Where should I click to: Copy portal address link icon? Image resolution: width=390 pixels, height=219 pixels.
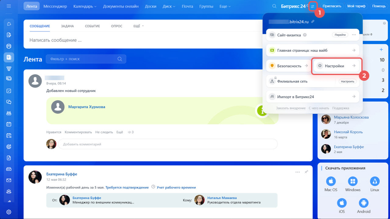point(313,22)
